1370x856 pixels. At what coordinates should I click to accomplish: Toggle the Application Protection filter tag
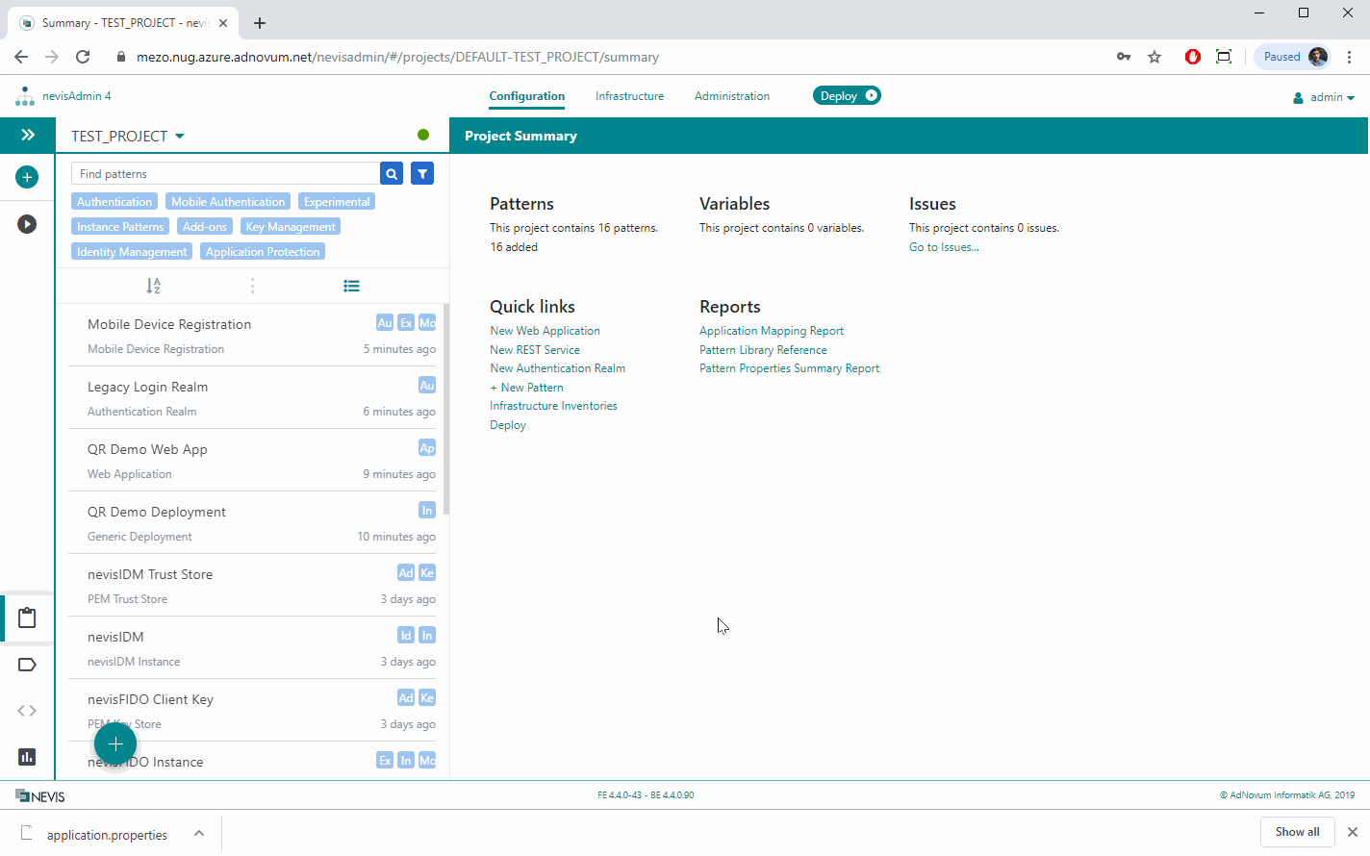tap(263, 252)
